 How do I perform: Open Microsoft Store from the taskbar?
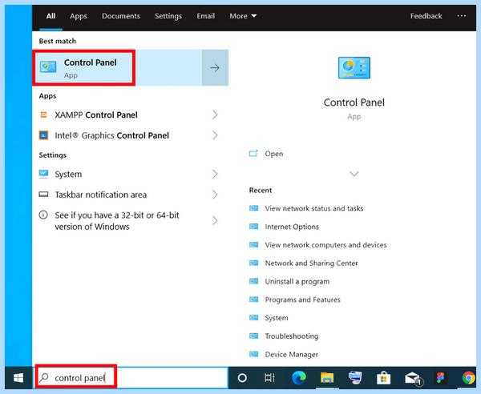coord(383,378)
